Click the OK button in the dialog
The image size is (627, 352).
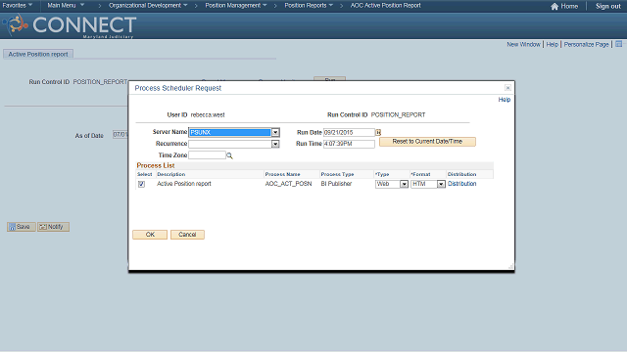(x=150, y=235)
